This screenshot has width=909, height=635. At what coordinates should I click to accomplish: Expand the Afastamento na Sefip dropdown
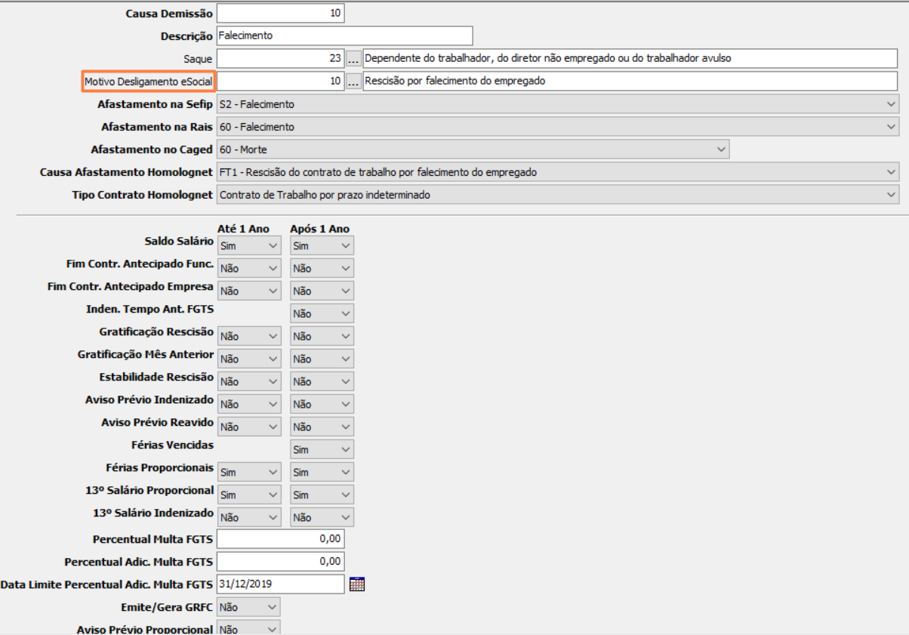[558, 104]
